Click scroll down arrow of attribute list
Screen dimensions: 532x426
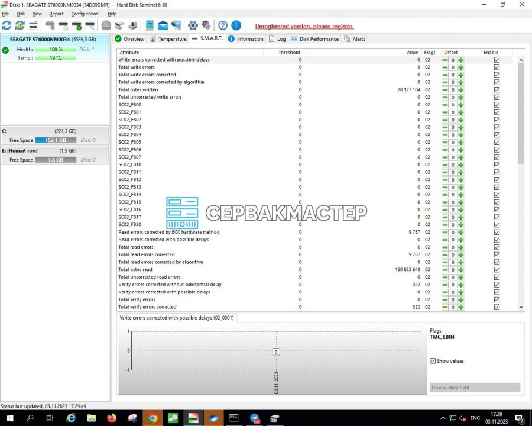tap(521, 307)
